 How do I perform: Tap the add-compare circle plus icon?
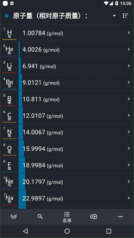pos(93,216)
